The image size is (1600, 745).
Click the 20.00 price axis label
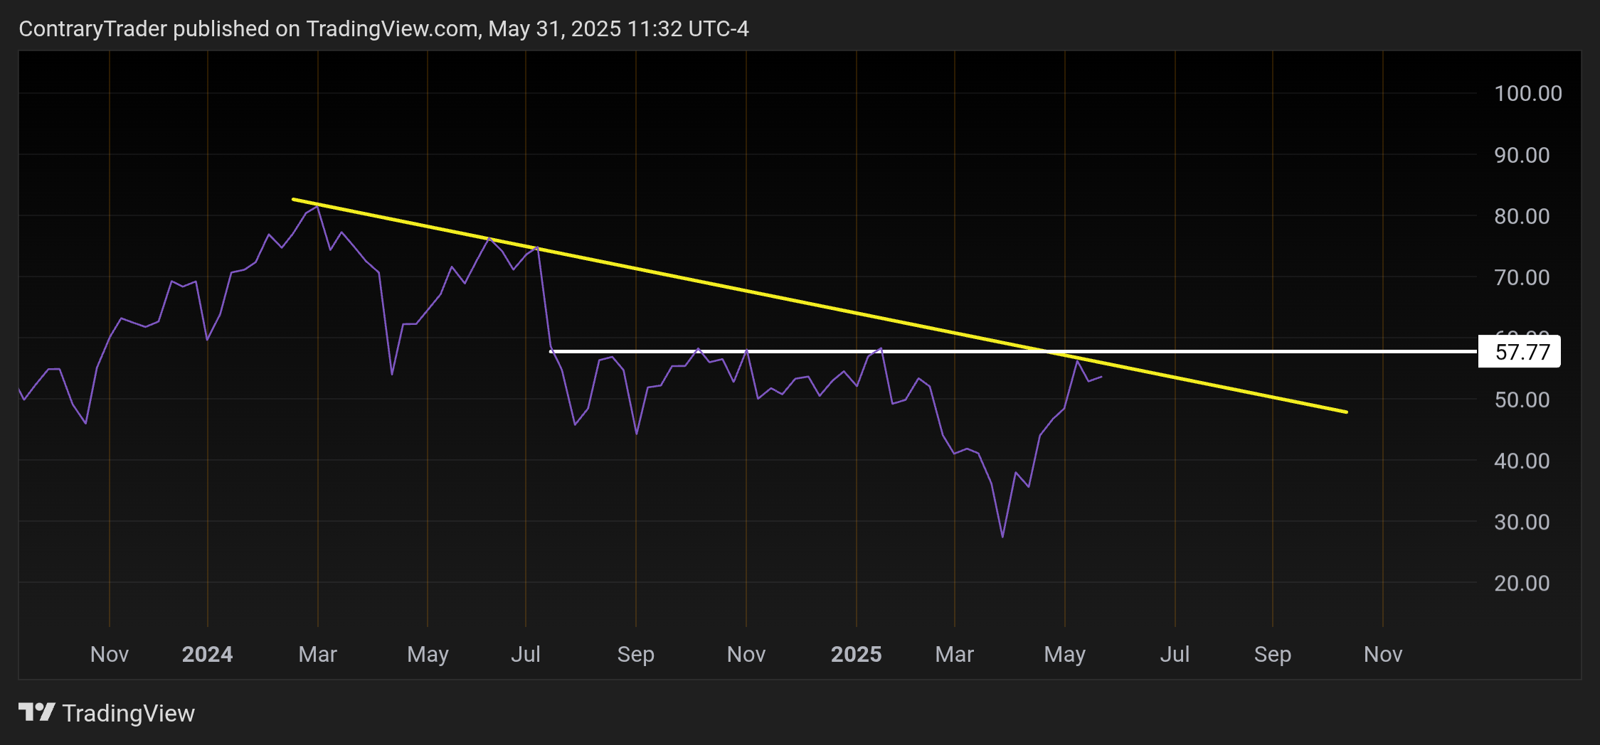1522,583
